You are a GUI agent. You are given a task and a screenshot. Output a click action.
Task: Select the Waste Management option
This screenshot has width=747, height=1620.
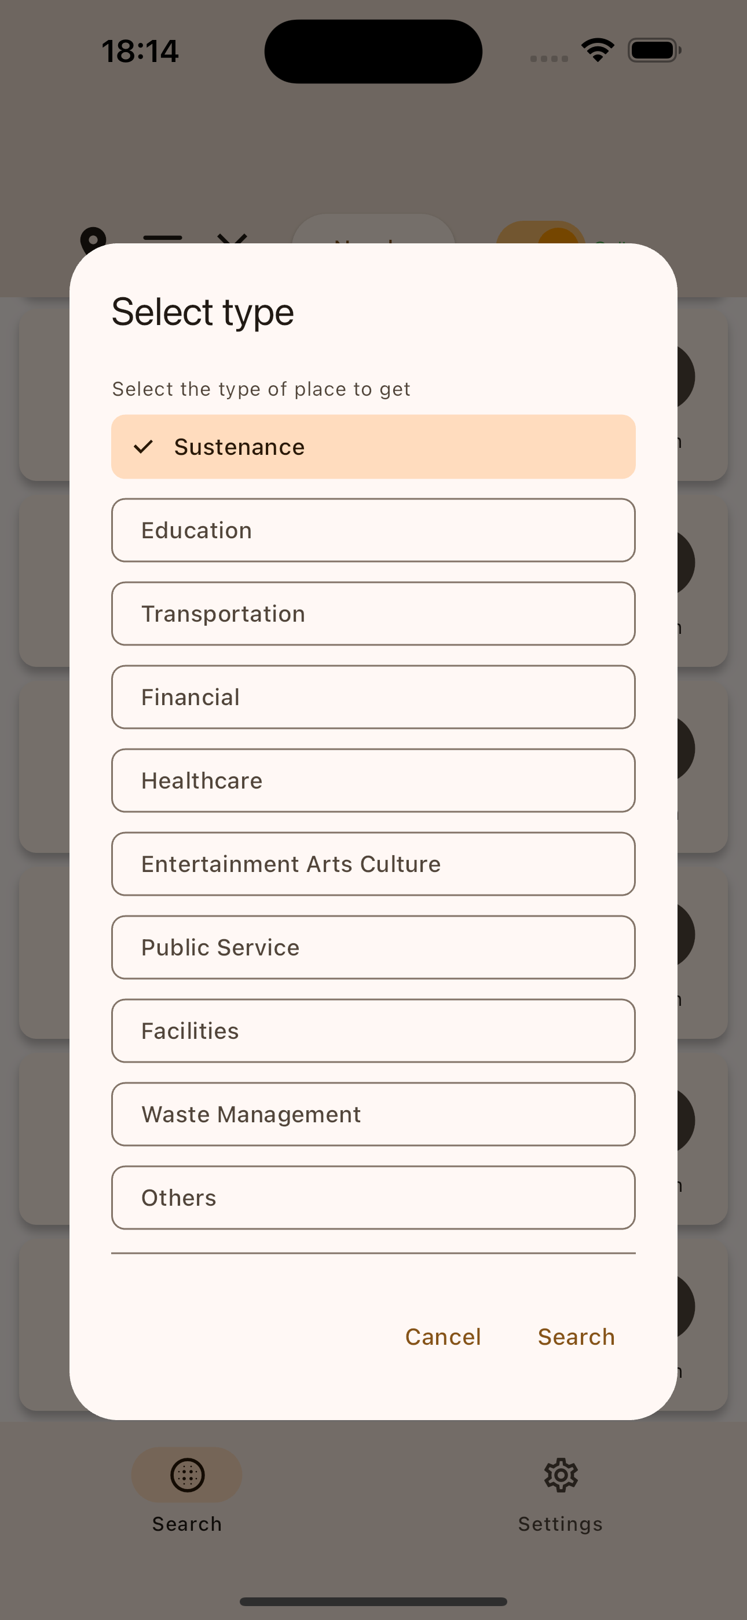[373, 1114]
